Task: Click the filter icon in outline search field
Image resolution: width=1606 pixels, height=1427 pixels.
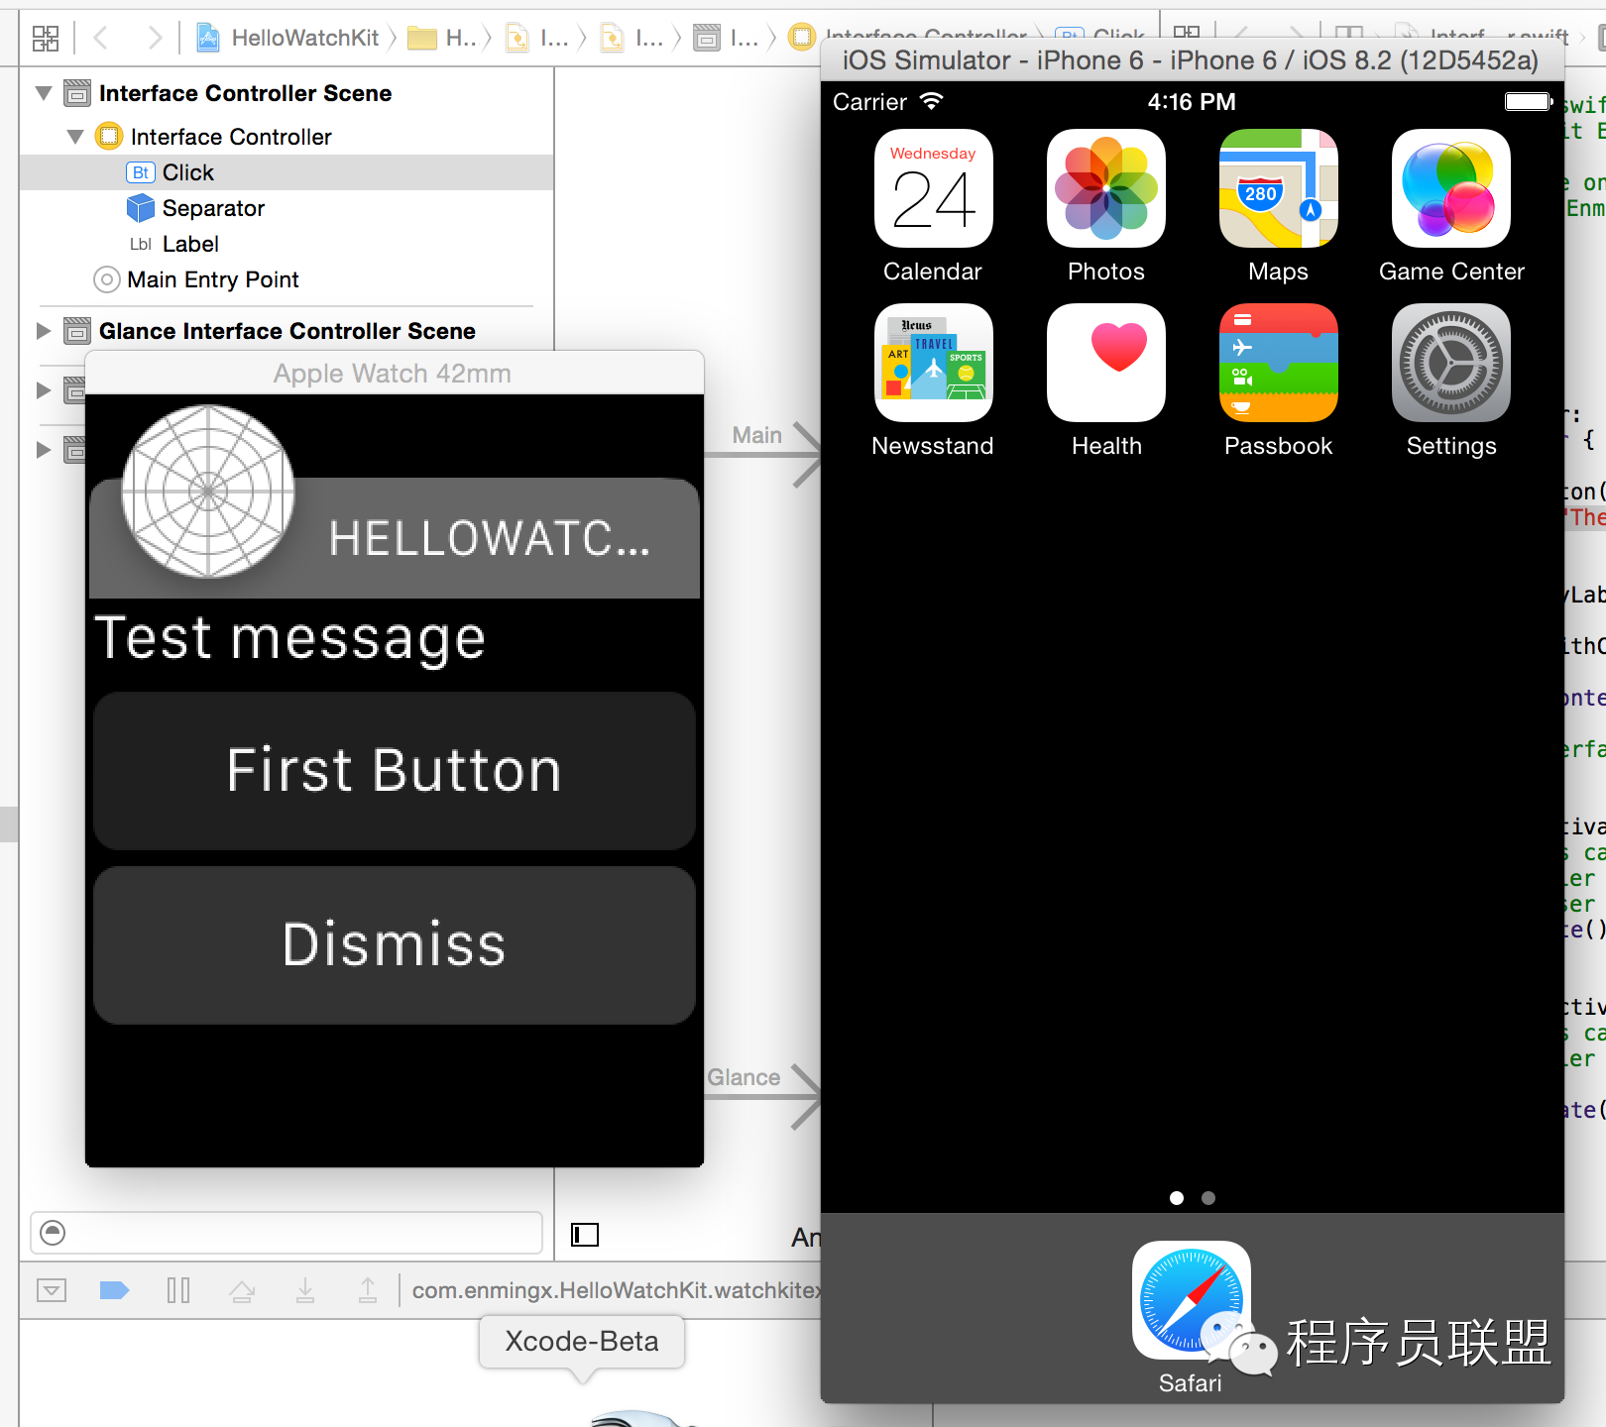Action: click(x=53, y=1233)
